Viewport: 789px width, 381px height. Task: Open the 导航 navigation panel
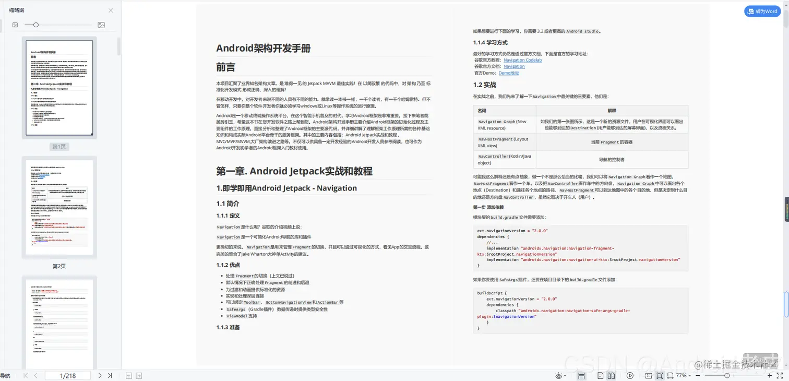(6, 375)
